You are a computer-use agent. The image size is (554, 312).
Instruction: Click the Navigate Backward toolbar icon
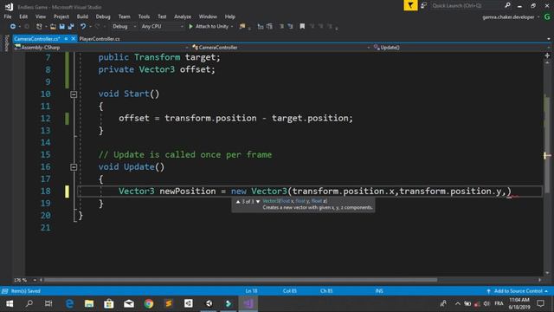coord(13,27)
